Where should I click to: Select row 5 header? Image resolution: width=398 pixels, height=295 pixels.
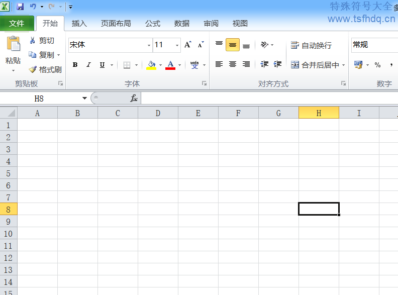[9, 173]
